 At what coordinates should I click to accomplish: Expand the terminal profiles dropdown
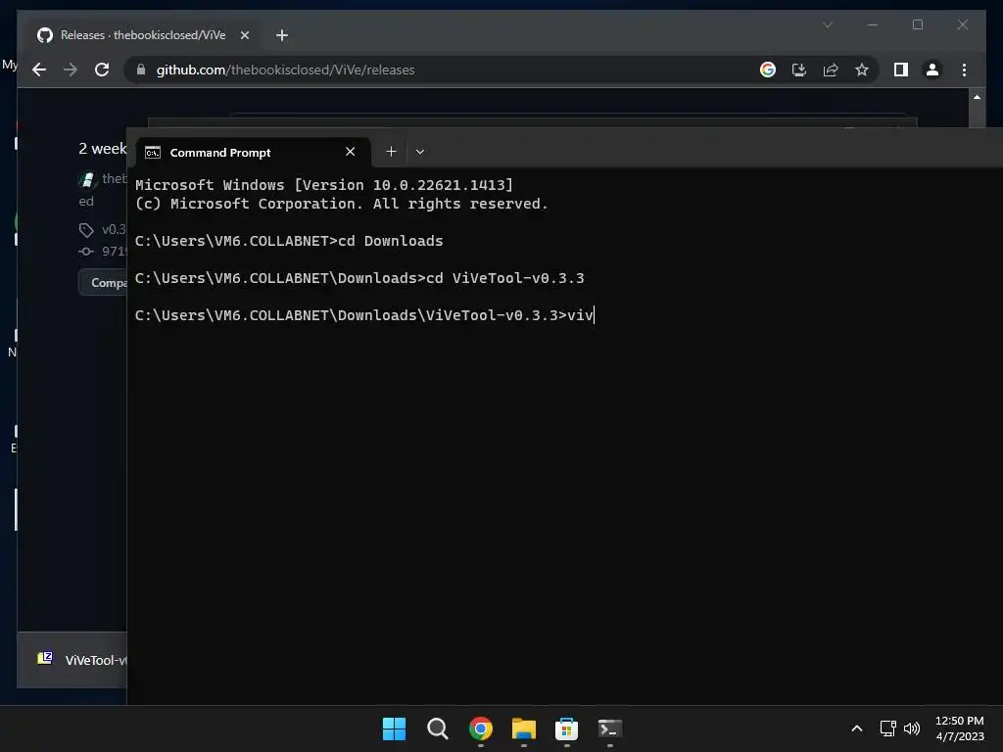click(419, 152)
